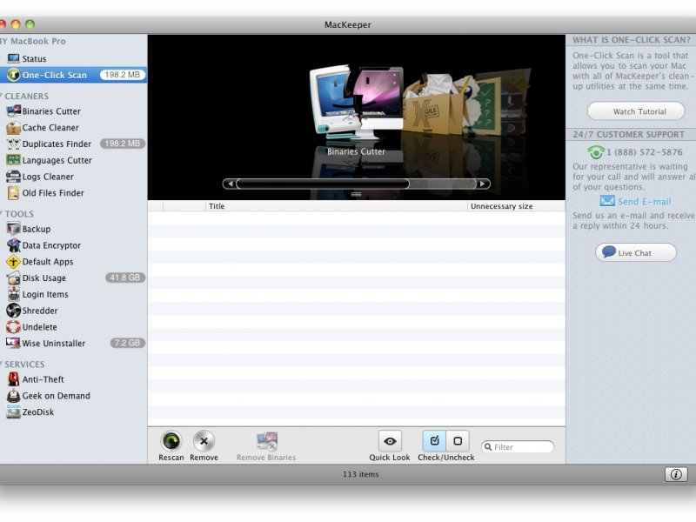Screen dimensions: 696x522
Task: Open ZeoDisk service icon
Action: pos(13,412)
